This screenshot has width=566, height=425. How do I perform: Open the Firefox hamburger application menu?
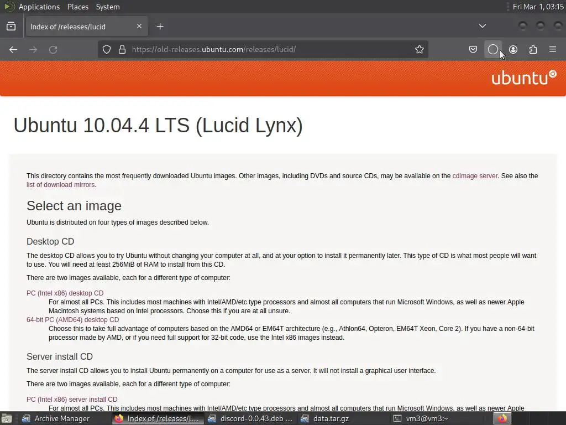point(553,49)
